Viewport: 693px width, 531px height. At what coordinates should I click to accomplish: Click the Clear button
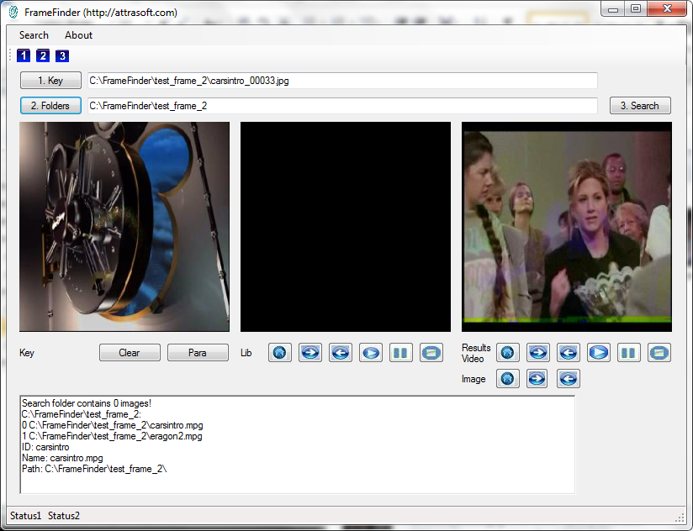130,353
